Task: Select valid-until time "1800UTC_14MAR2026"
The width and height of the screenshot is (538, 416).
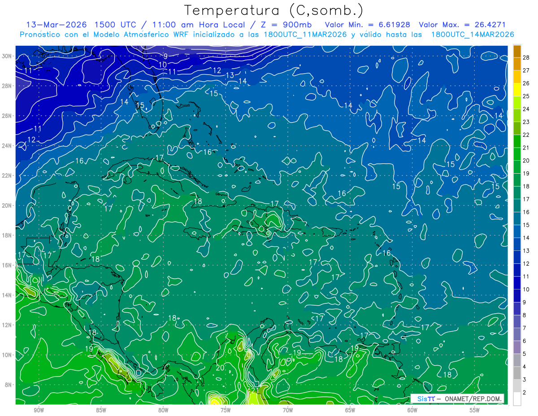Action: click(x=472, y=35)
